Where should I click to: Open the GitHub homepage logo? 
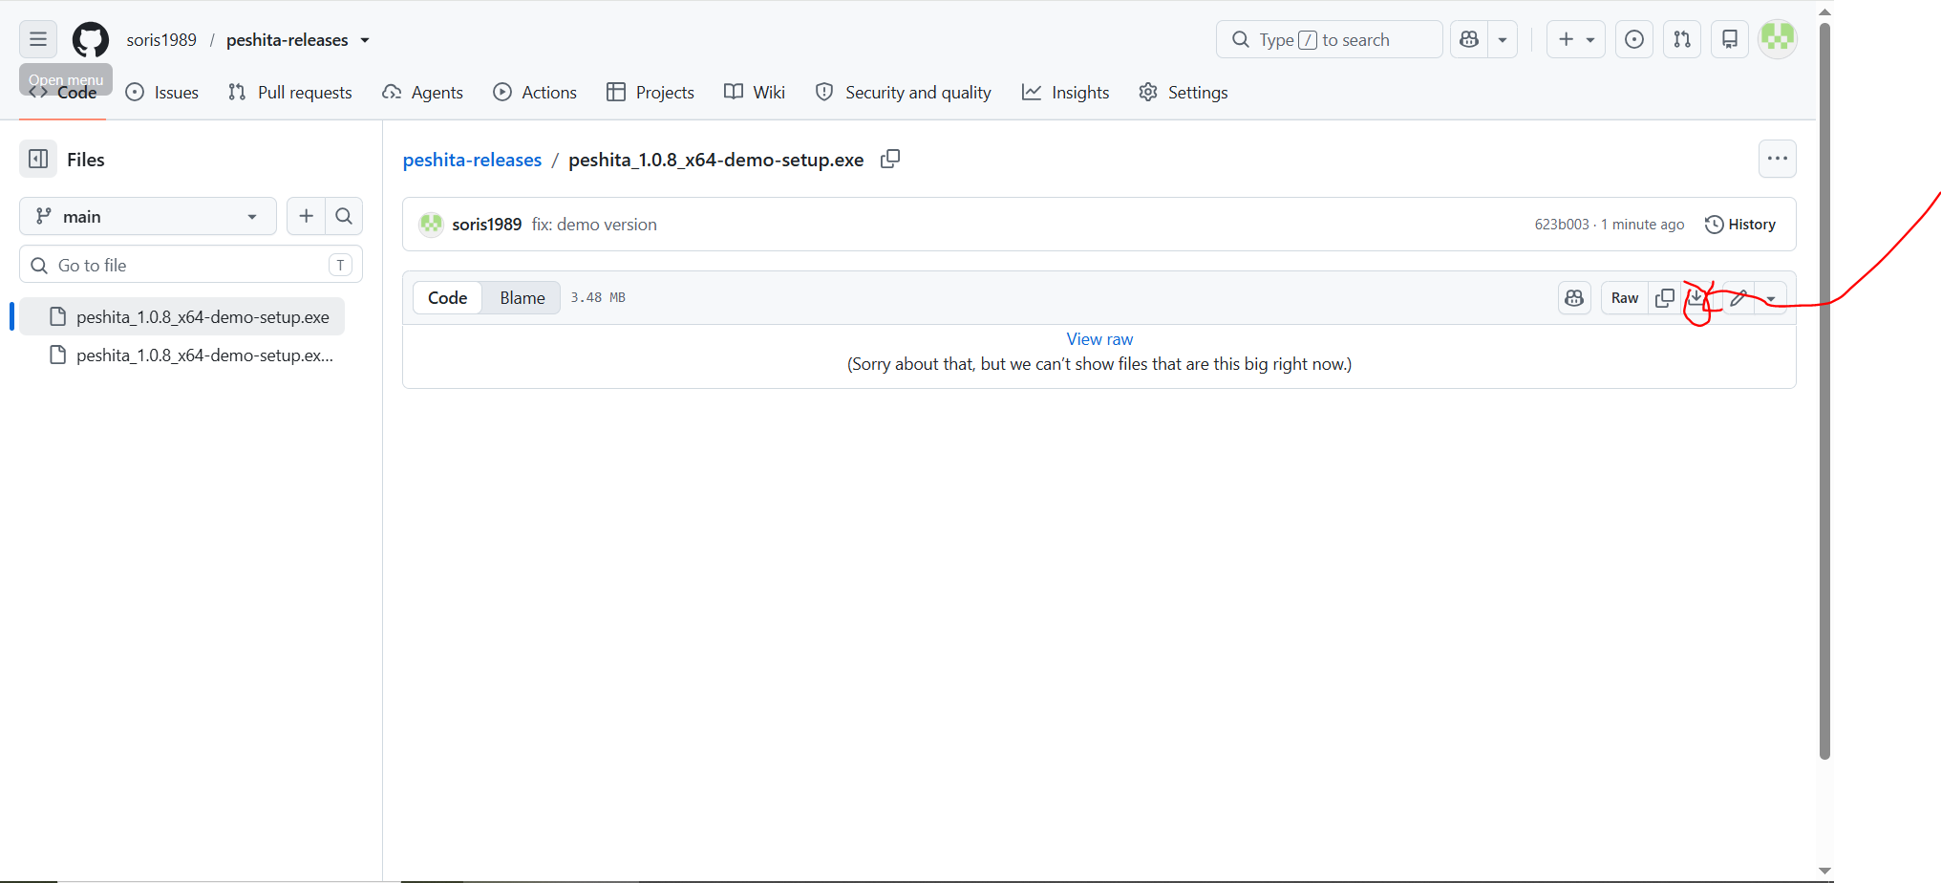91,40
